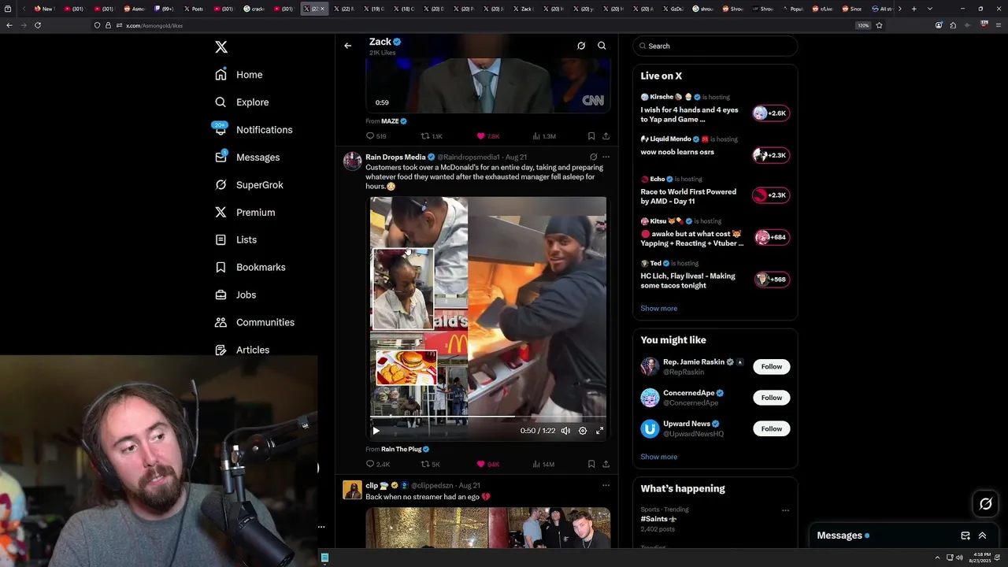View analytics of the post with 14M views
The height and width of the screenshot is (567, 1008).
coord(543,465)
